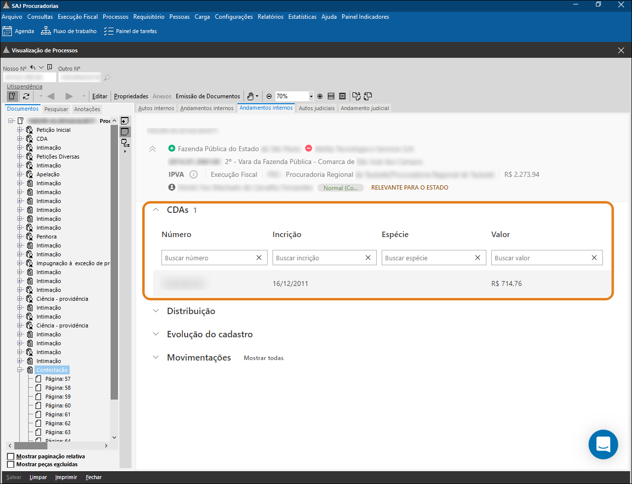Open the chat bubble help widget

pos(603,444)
